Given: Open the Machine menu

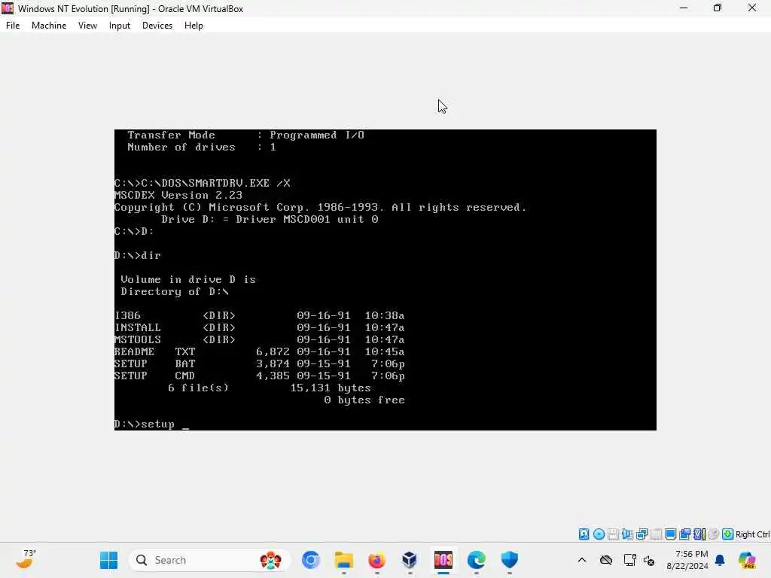Looking at the screenshot, I should [49, 26].
